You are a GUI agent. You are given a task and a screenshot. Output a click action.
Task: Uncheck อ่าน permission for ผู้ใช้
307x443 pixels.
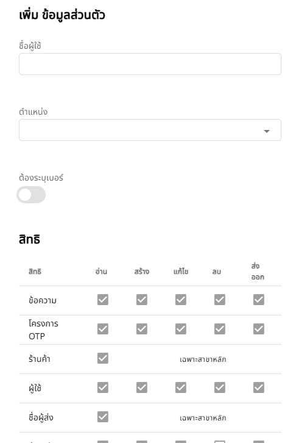pyautogui.click(x=103, y=387)
